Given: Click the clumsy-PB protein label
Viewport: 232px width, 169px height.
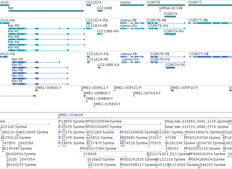Looking at the screenshot, I should point(129,54).
